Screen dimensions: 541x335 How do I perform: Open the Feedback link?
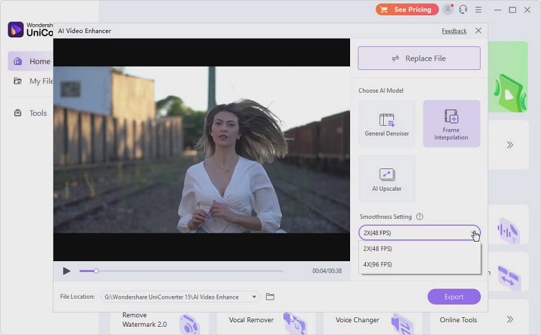click(454, 31)
